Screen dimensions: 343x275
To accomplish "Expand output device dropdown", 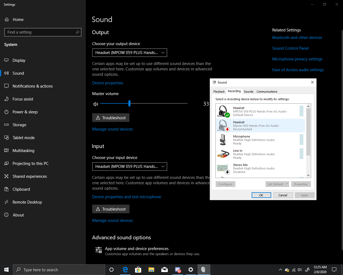I will coord(130,53).
